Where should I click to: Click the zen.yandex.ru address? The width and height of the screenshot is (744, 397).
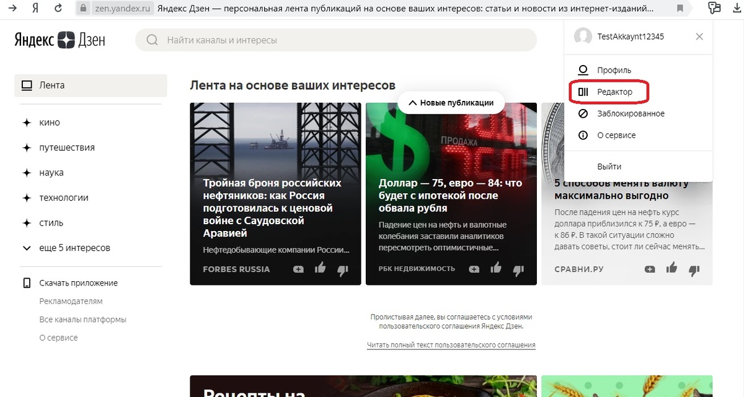click(123, 9)
